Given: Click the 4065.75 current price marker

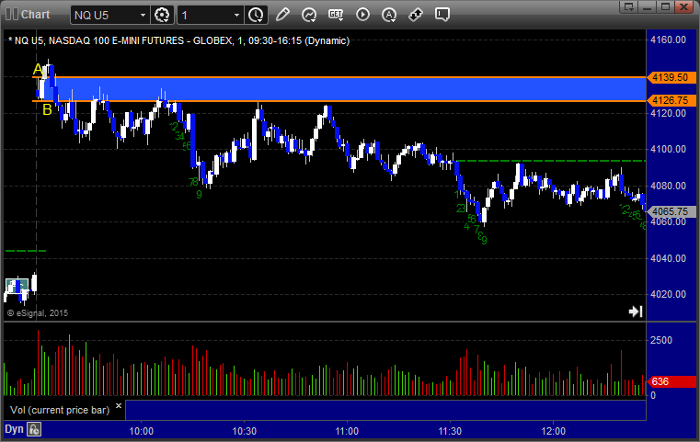Looking at the screenshot, I should pos(671,211).
